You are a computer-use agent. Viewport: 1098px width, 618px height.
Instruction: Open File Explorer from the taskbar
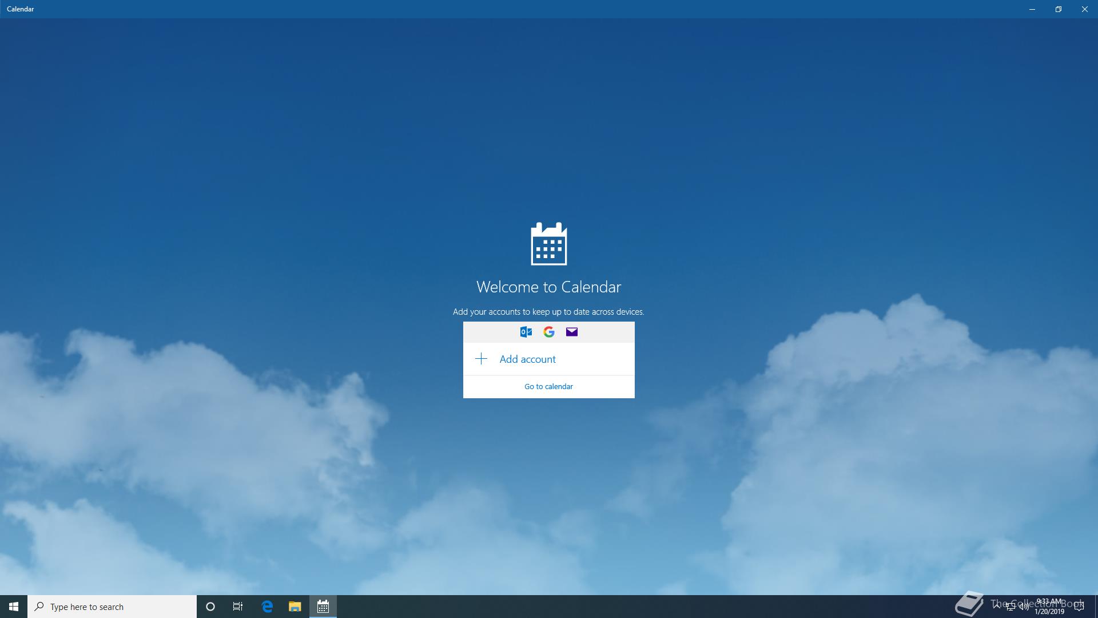[x=295, y=607]
